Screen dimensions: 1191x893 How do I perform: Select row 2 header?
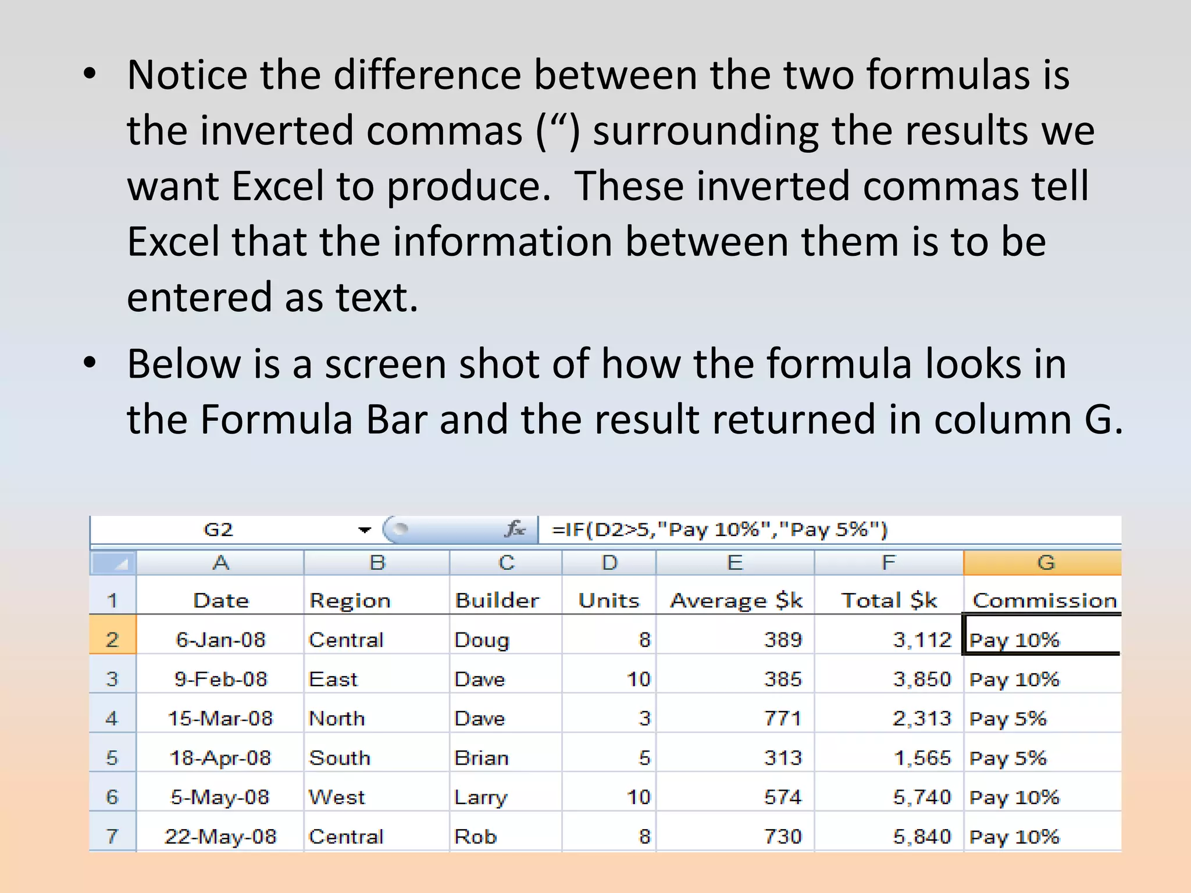tap(113, 640)
